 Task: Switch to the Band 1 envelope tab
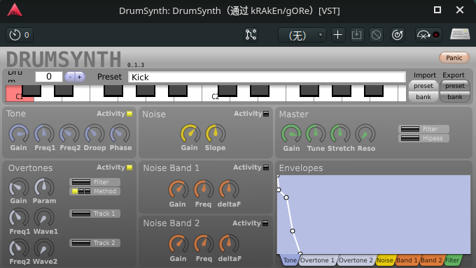[x=407, y=260]
